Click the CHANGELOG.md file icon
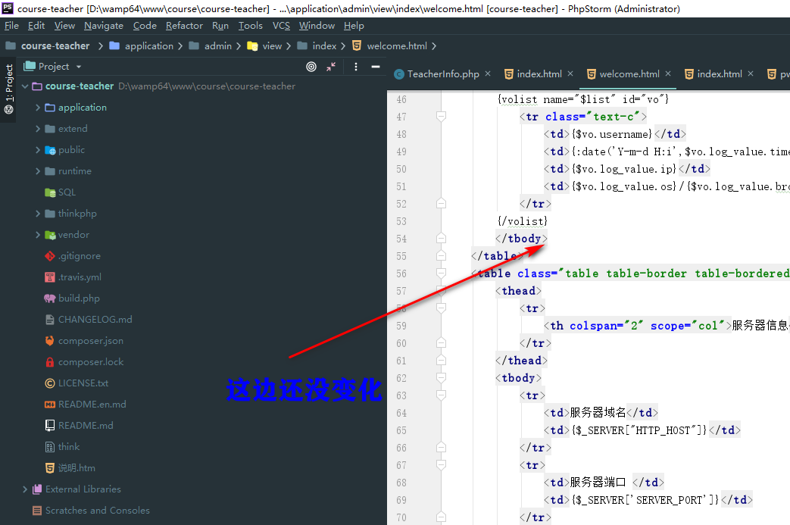 [x=49, y=320]
